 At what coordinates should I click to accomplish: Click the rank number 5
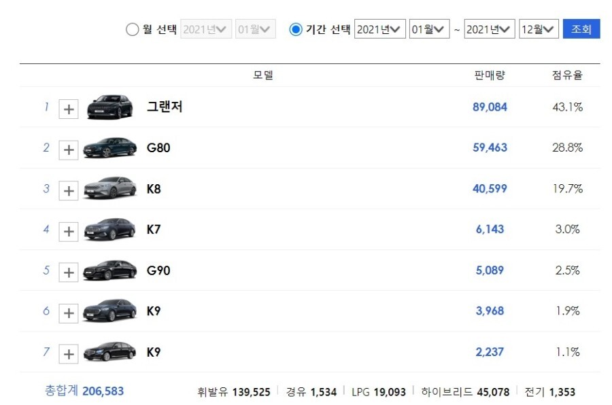pos(46,270)
